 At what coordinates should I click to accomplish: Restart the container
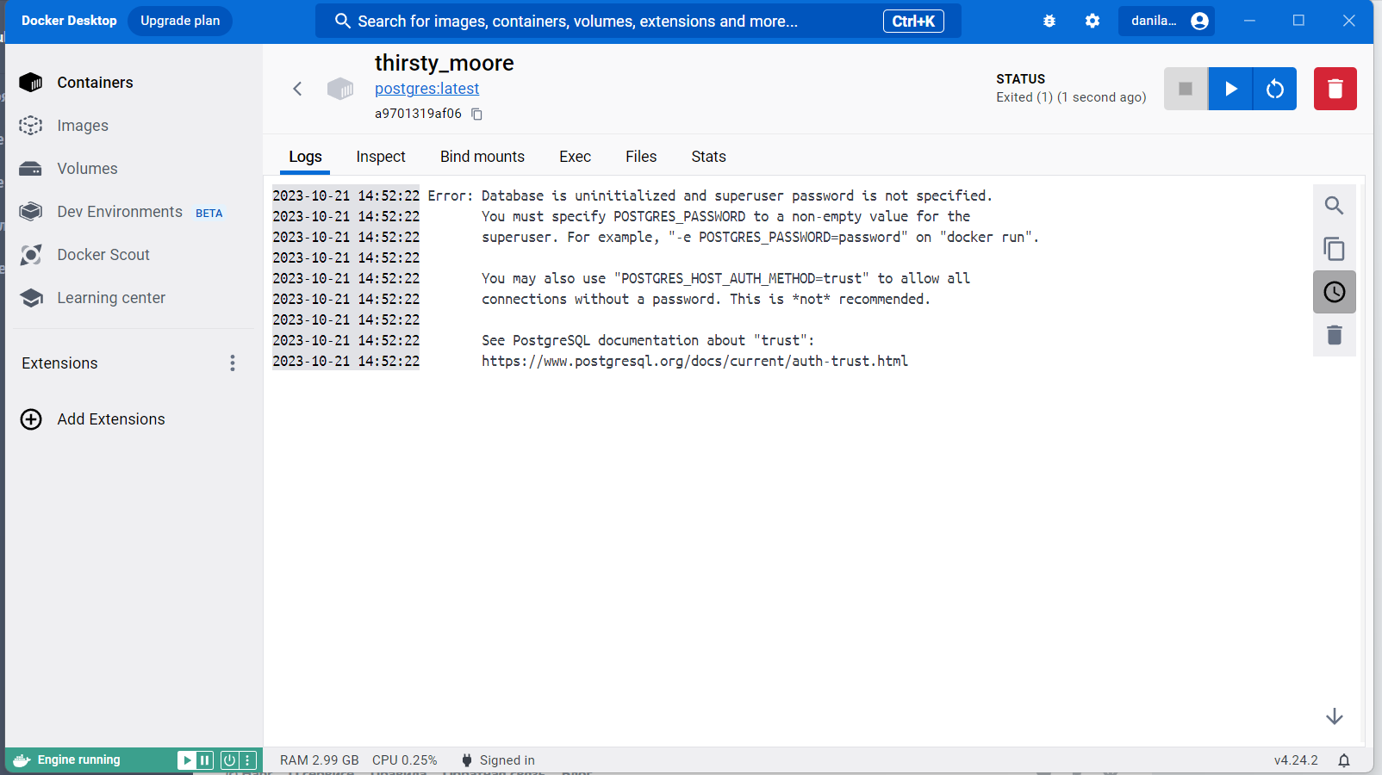pos(1274,89)
